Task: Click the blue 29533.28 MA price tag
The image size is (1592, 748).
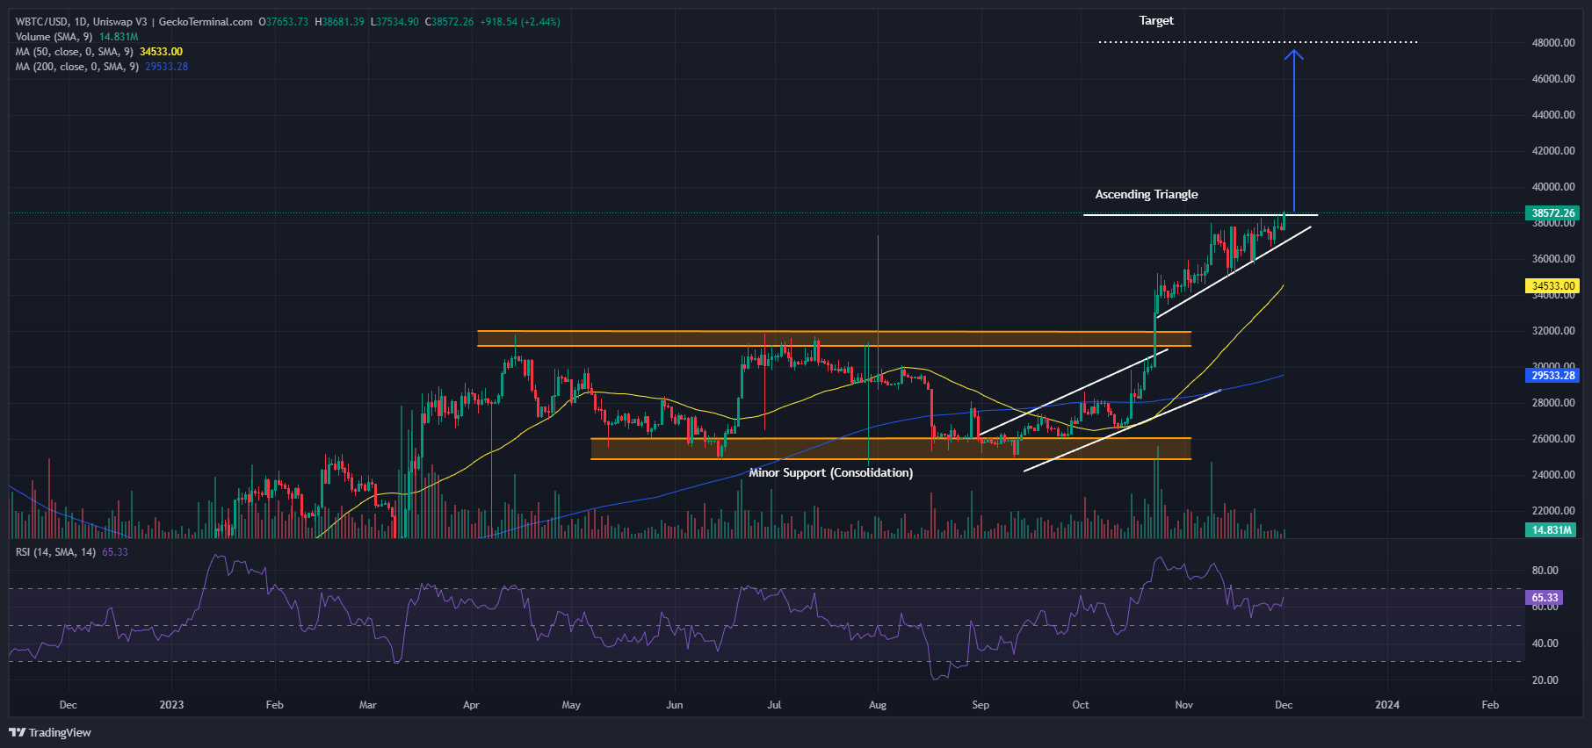Action: [1552, 376]
